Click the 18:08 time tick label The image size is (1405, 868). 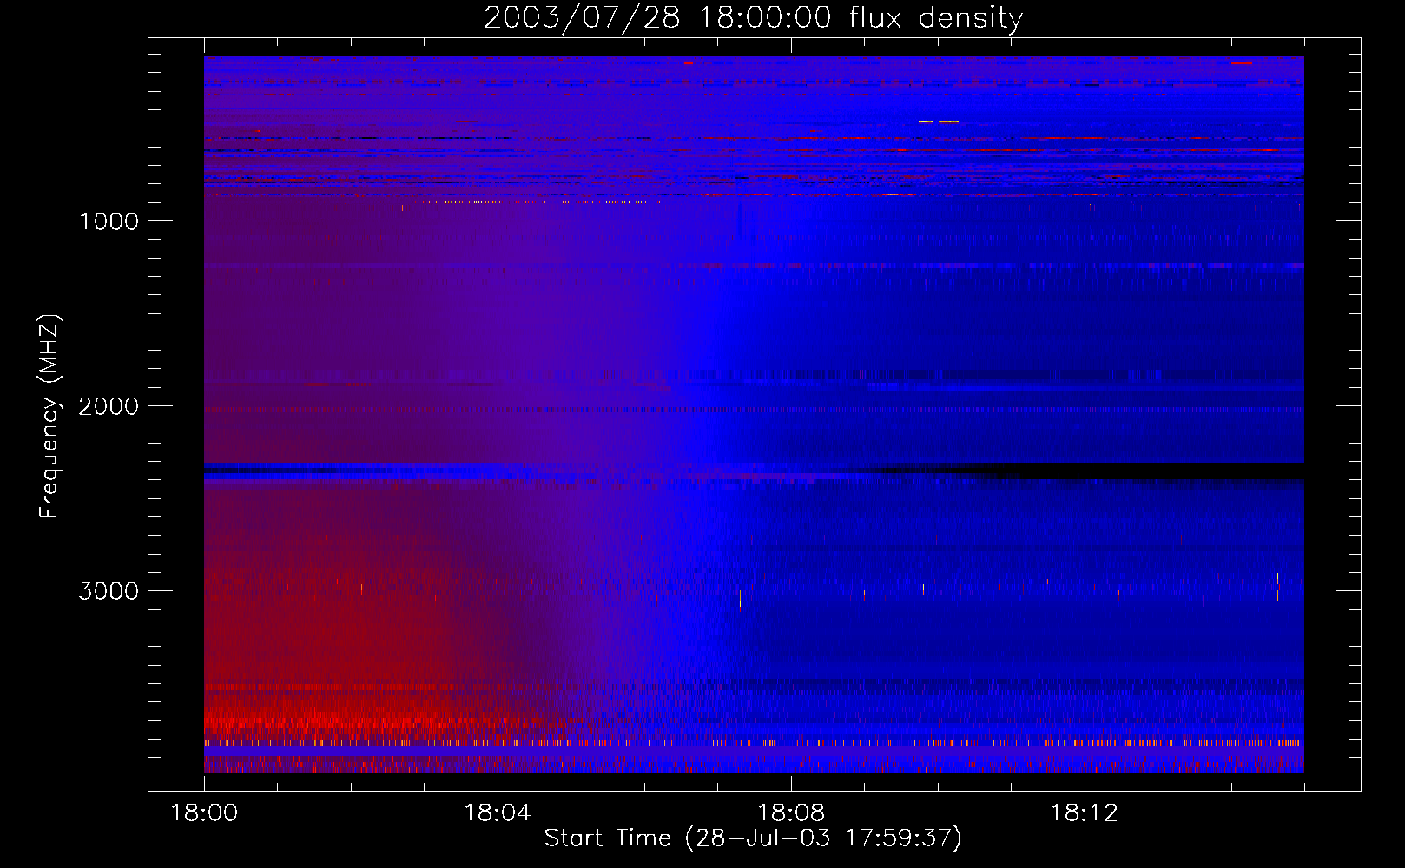(791, 813)
